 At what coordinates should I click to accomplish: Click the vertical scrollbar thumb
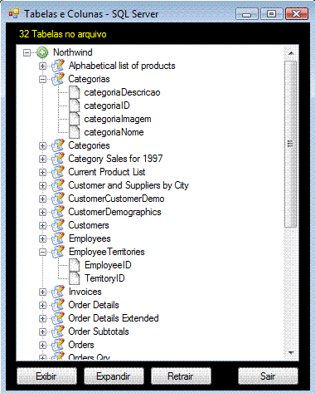[291, 144]
